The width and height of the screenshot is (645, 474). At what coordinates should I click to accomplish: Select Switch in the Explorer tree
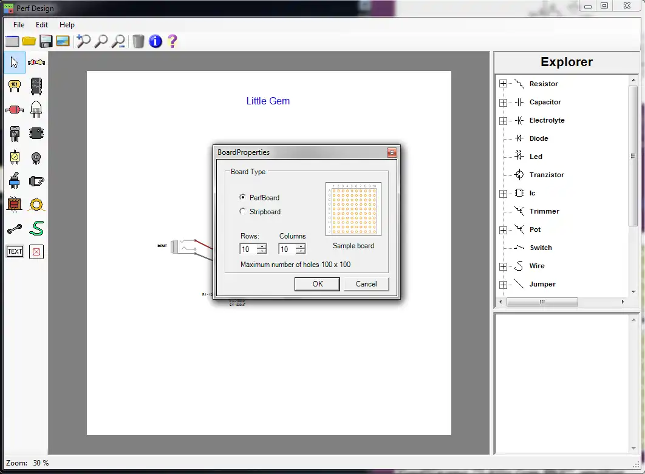(x=541, y=248)
